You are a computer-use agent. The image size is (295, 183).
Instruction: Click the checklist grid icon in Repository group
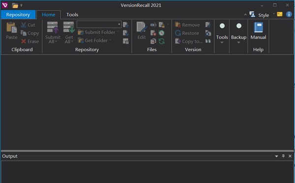pyautogui.click(x=126, y=41)
